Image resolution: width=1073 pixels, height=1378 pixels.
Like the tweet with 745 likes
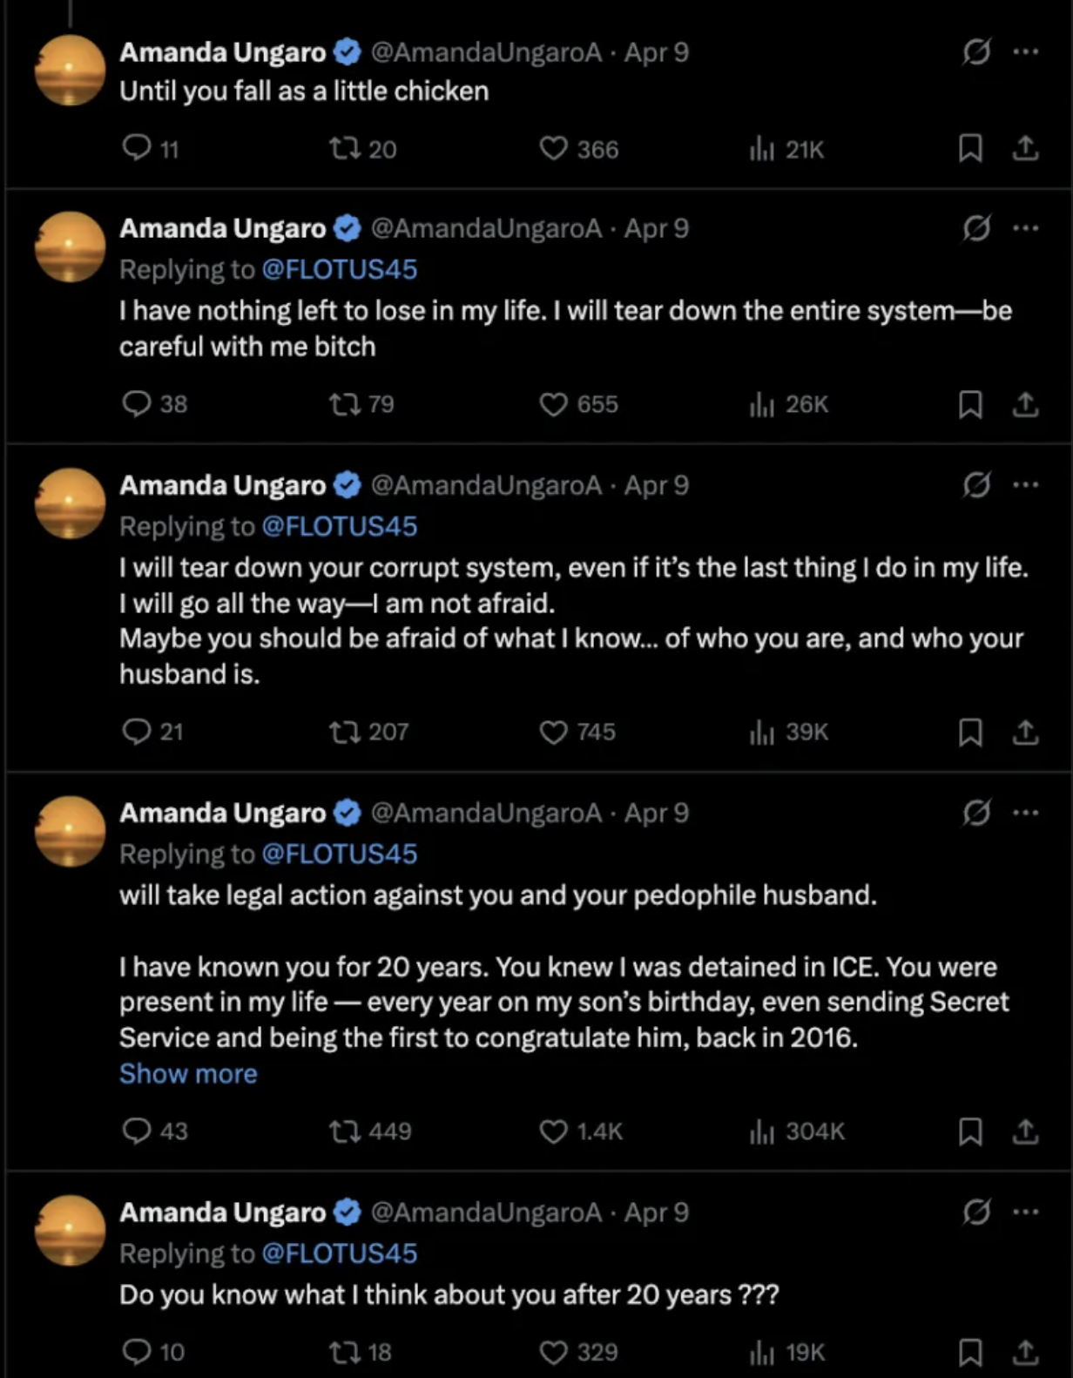[554, 732]
